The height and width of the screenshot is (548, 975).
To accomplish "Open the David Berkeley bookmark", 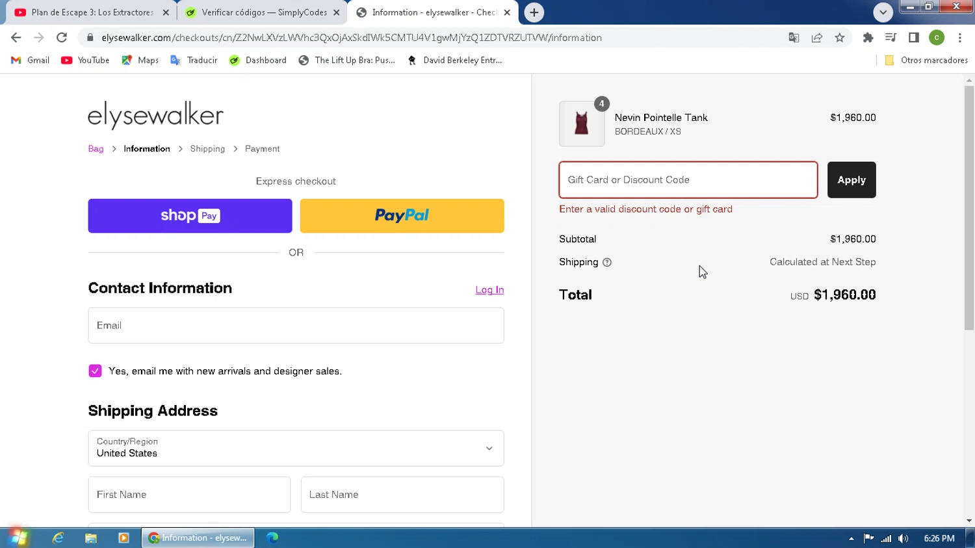I will coord(455,60).
